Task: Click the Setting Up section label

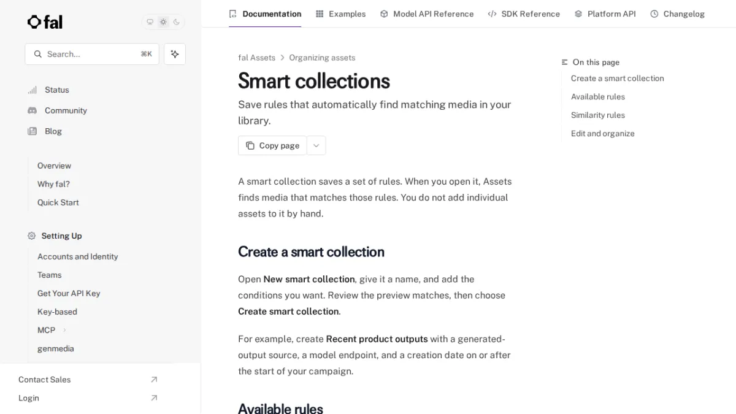Action: point(61,236)
